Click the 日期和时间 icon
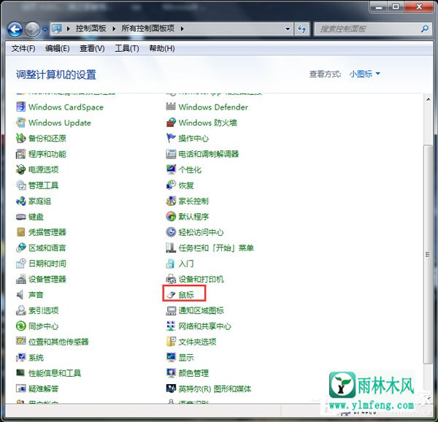Screen dimensions: 438x422 (20, 264)
